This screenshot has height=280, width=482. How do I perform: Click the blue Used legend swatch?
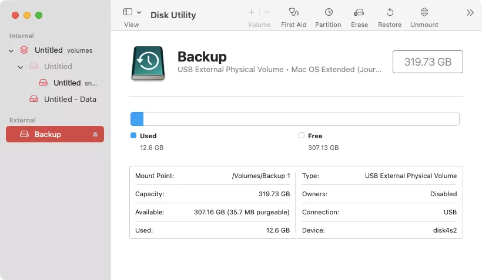click(133, 135)
